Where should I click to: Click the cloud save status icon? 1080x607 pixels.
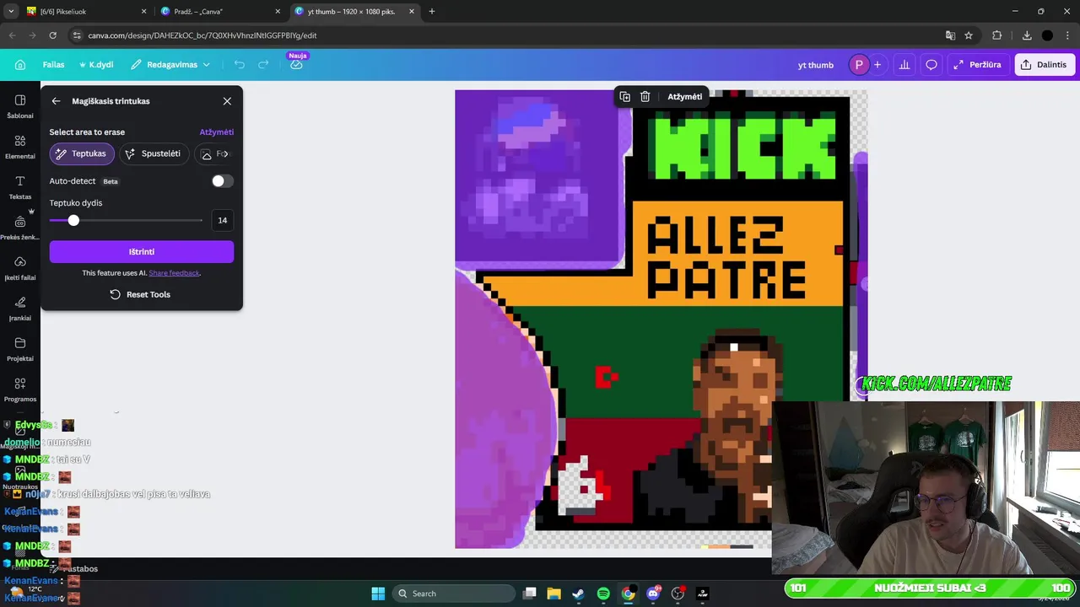[x=296, y=65]
